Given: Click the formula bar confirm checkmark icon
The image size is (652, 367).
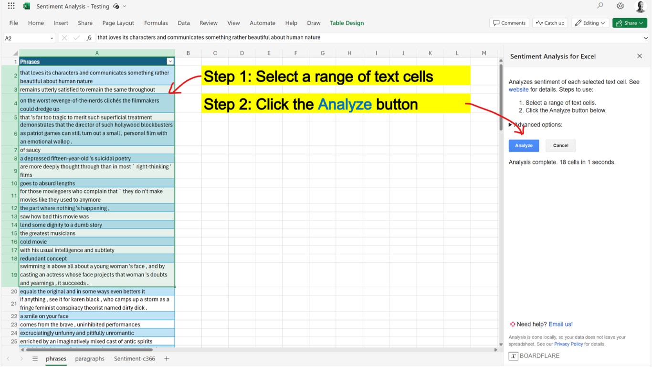Looking at the screenshot, I should (76, 38).
